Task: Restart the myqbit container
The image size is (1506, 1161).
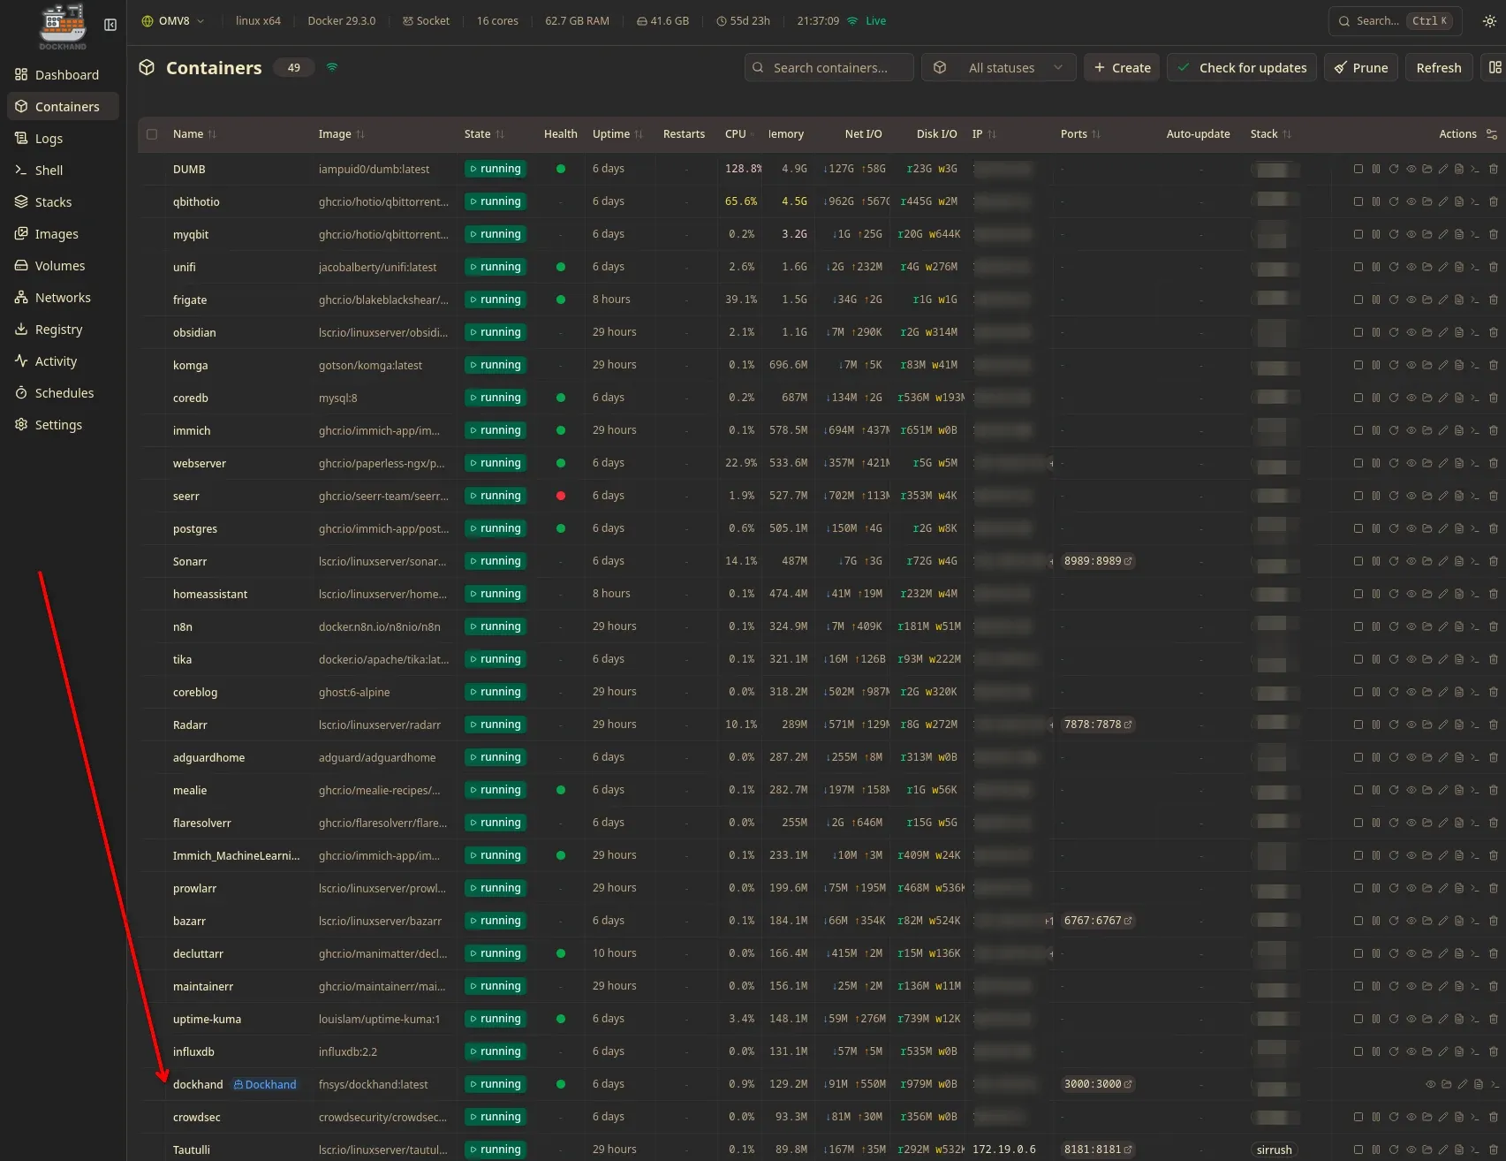Action: click(x=1394, y=234)
